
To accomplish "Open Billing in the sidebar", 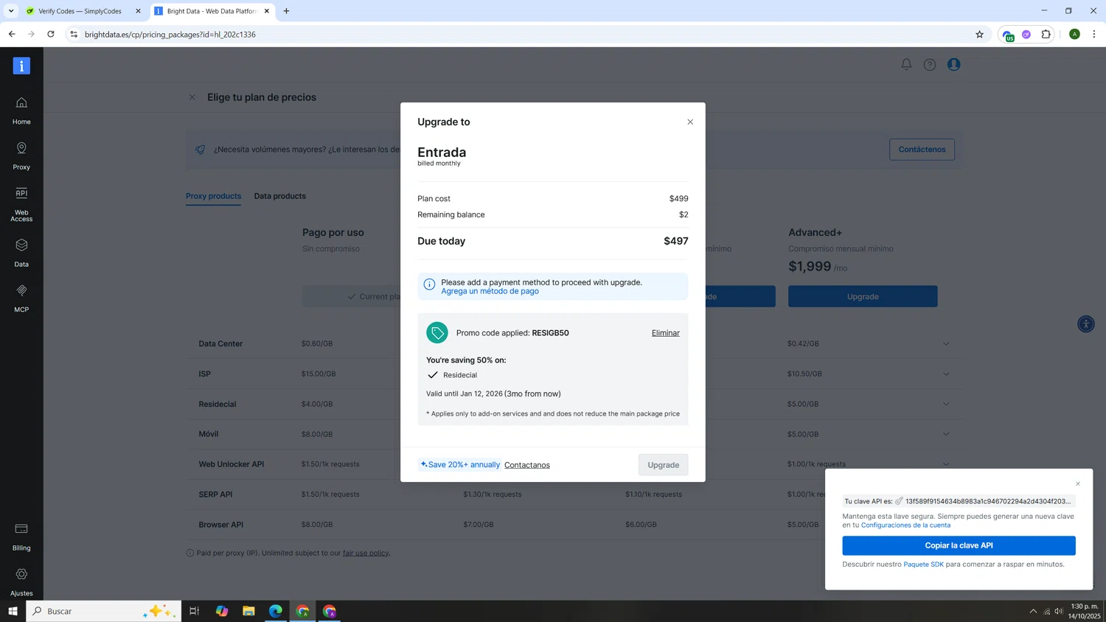I will pyautogui.click(x=21, y=537).
